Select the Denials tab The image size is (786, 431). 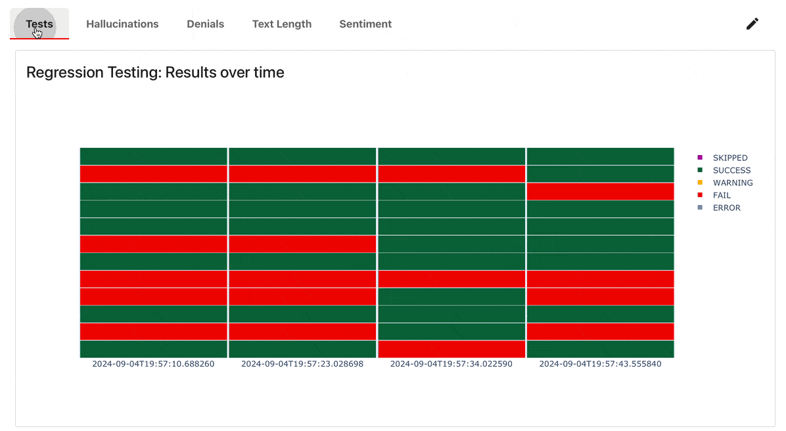point(205,24)
